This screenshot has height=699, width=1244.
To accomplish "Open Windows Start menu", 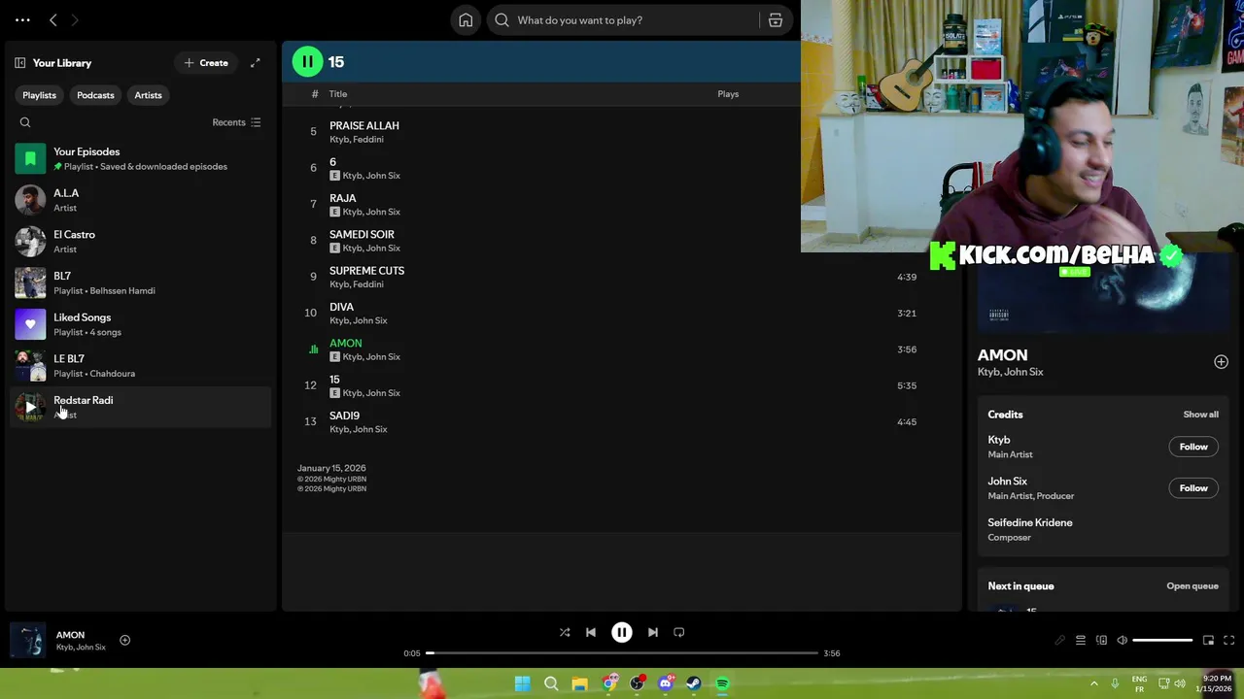I will (523, 683).
